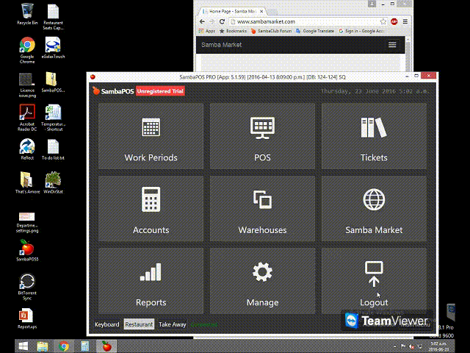This screenshot has height=353, width=470.
Task: Click the volume icon in system tray
Action: click(x=412, y=346)
